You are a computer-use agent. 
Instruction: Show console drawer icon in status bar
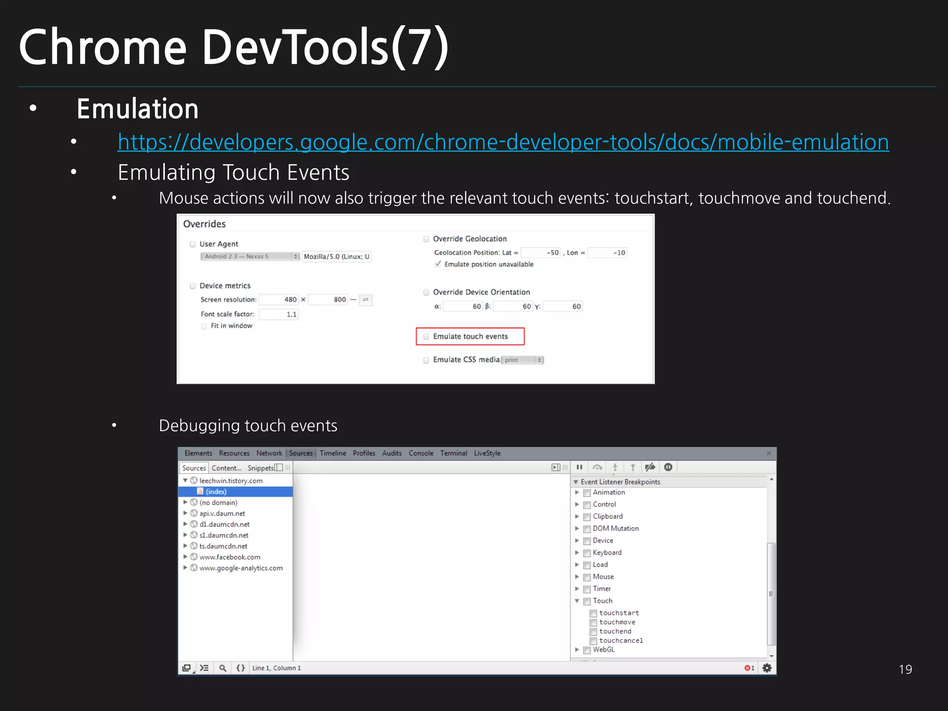click(x=204, y=668)
